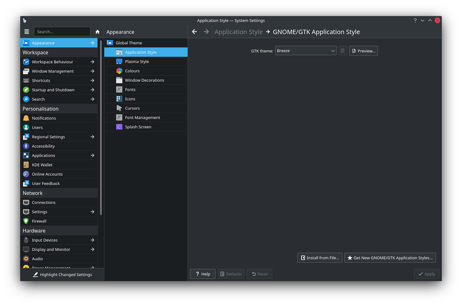Screen dimensions: 462x305
Task: Toggle Highlight Changed Settings
Action: coord(62,274)
